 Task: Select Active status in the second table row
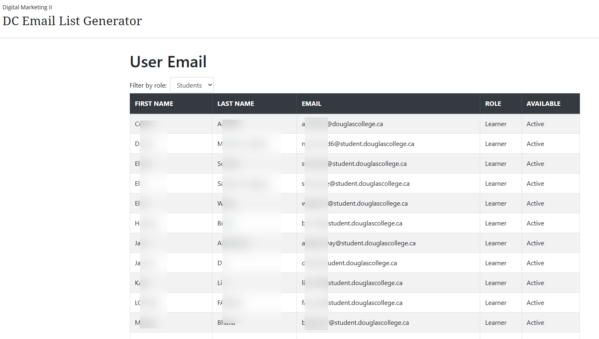pos(535,144)
